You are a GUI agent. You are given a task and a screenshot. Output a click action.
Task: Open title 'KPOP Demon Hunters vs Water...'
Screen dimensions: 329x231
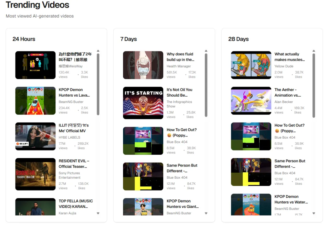coord(291,199)
